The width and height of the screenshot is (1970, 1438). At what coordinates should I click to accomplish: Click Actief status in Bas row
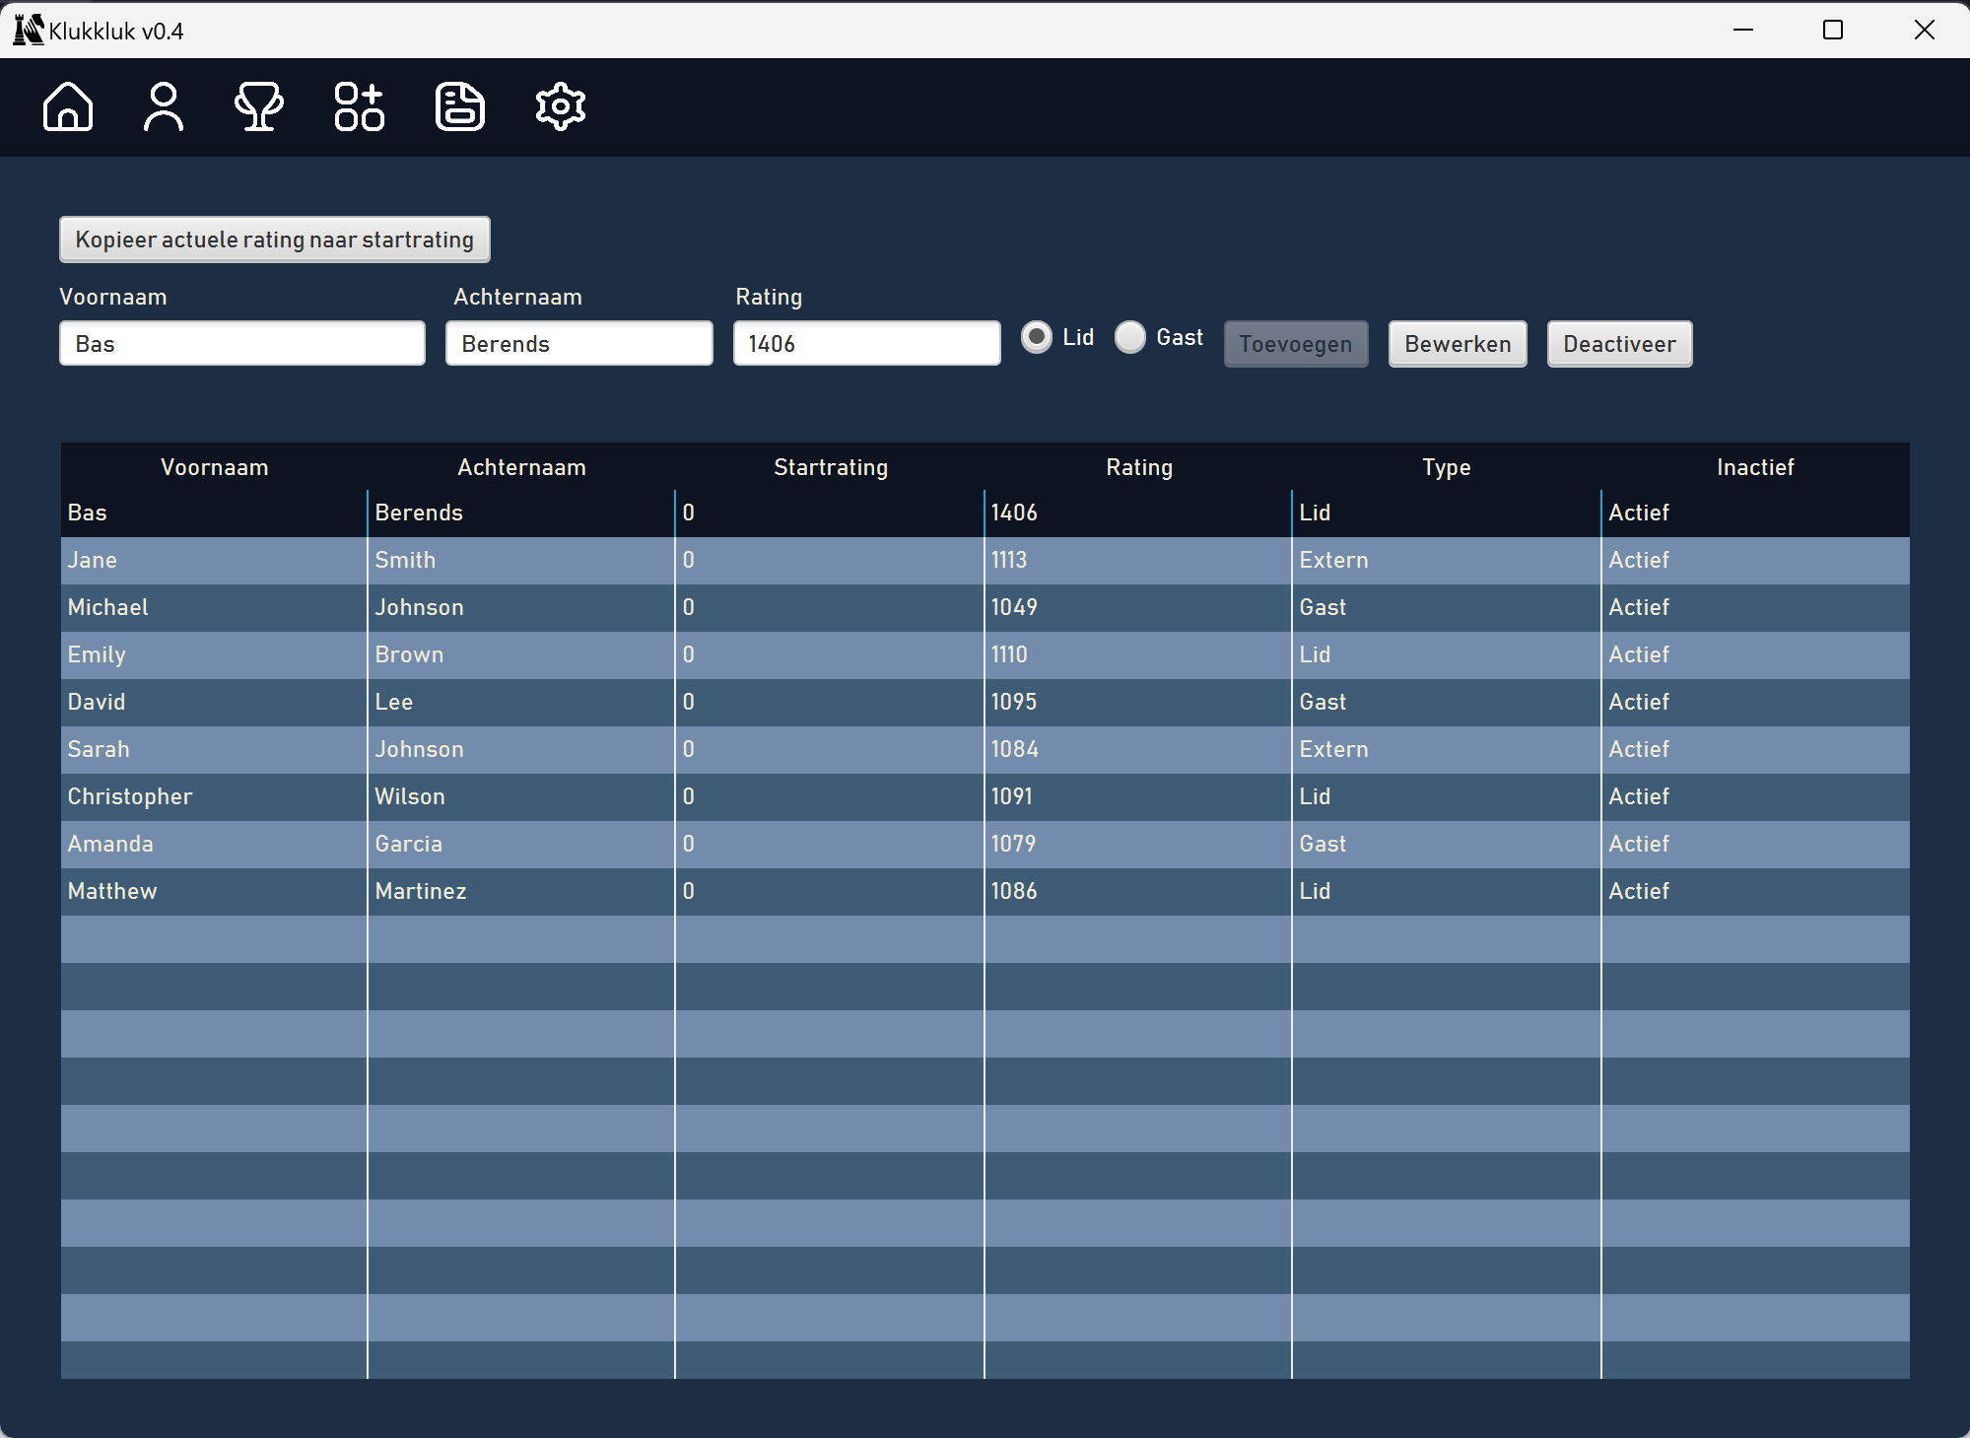coord(1755,513)
